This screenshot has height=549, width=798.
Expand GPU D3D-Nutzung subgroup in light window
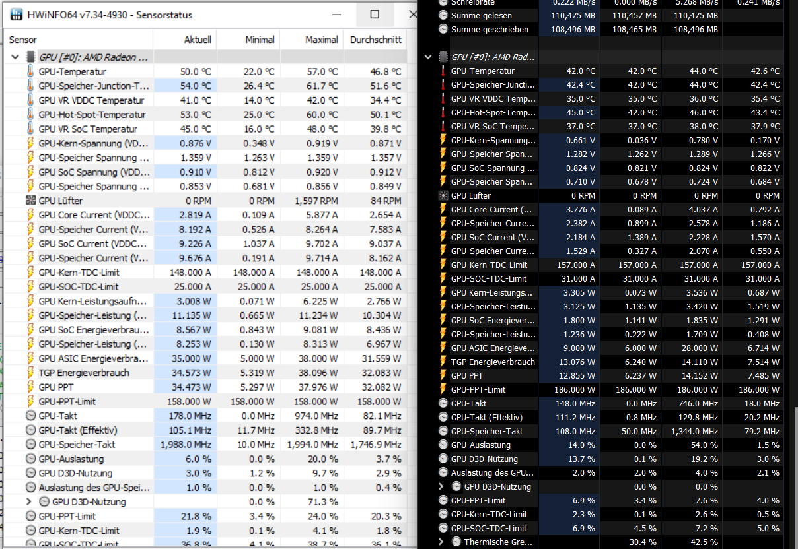click(x=29, y=501)
